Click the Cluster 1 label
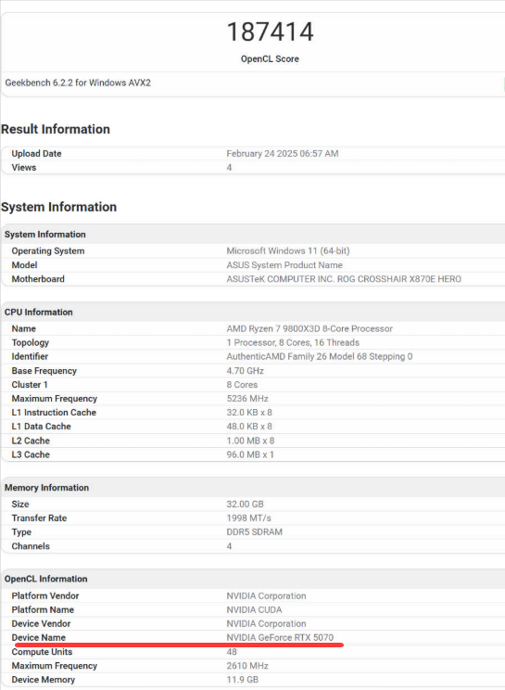Viewport: 505px width, 690px height. tap(30, 385)
